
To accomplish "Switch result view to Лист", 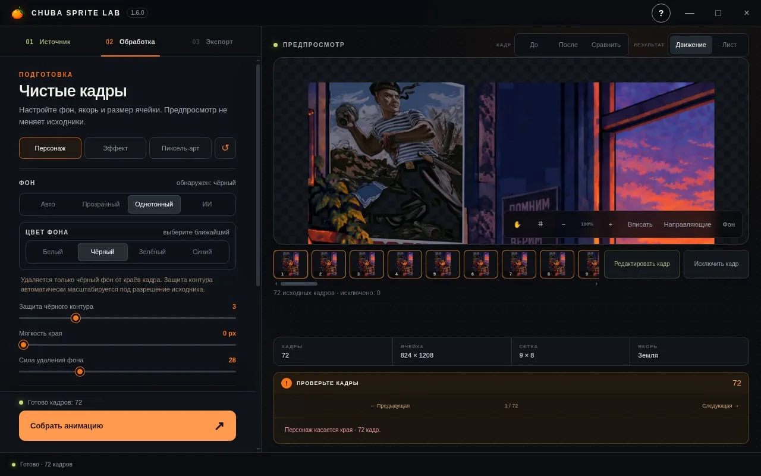I will point(729,45).
